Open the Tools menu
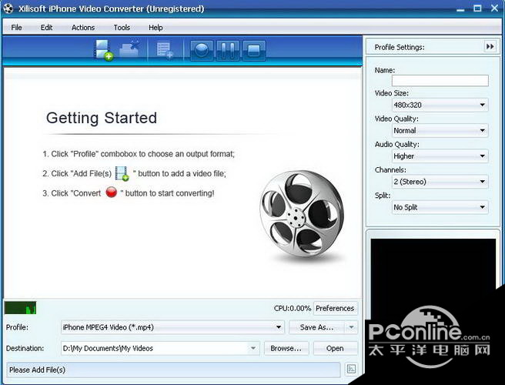 point(122,28)
